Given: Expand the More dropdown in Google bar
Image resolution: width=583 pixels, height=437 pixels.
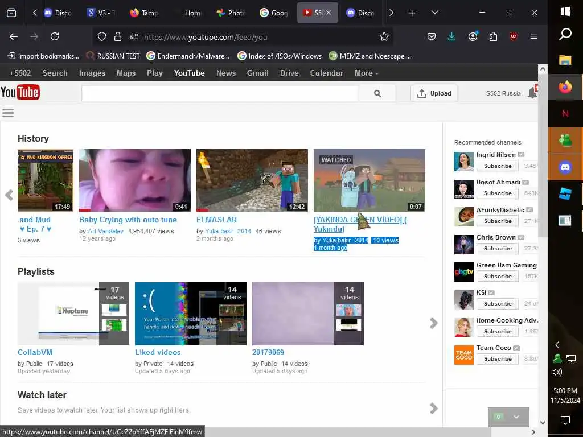Looking at the screenshot, I should pos(366,73).
